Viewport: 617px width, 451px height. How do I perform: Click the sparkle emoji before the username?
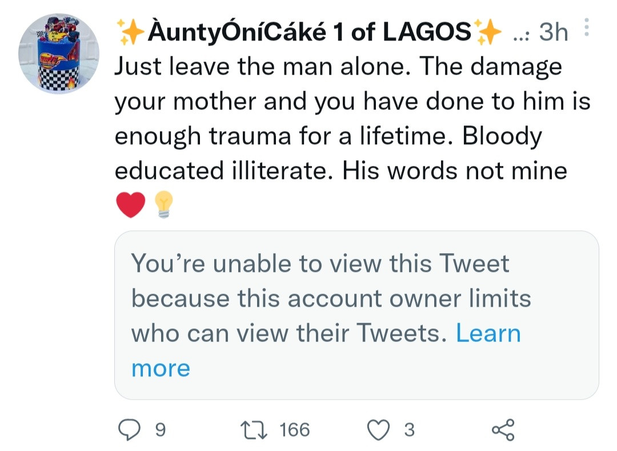coord(130,32)
